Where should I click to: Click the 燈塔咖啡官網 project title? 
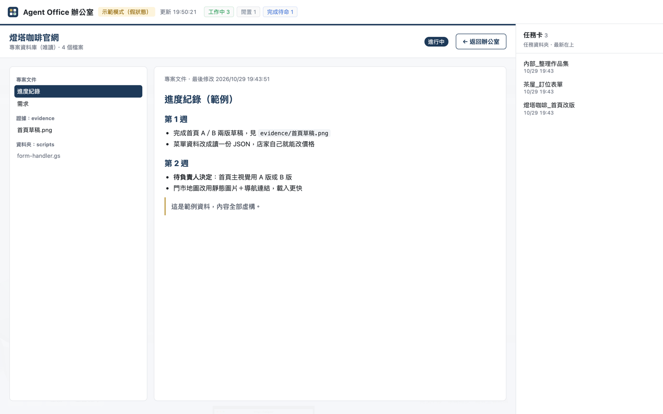pos(34,38)
